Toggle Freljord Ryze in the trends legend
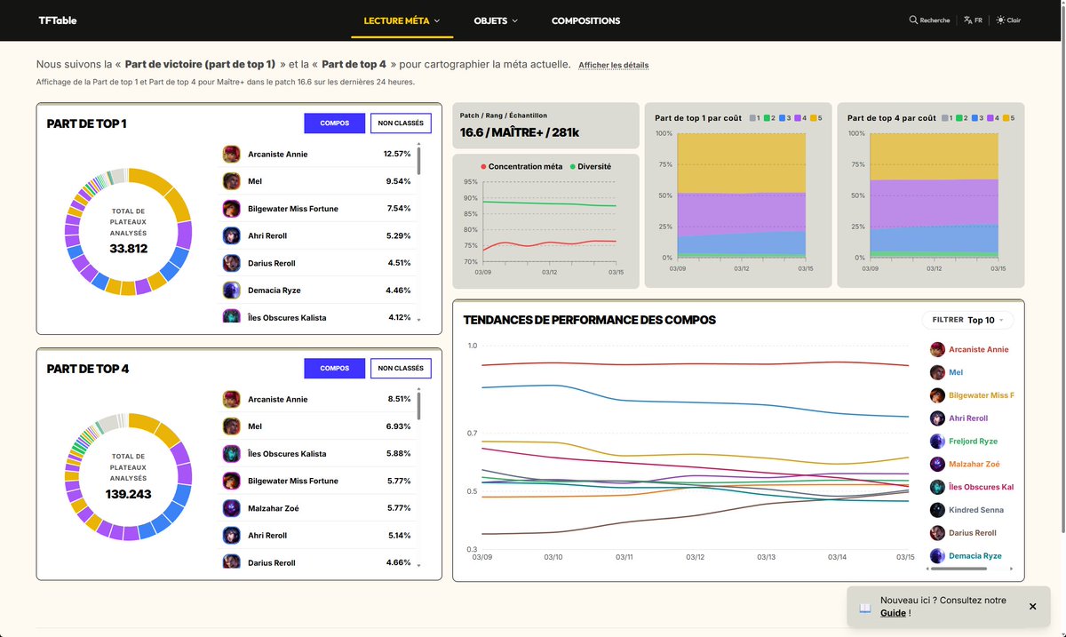Viewport: 1066px width, 637px height. point(964,442)
